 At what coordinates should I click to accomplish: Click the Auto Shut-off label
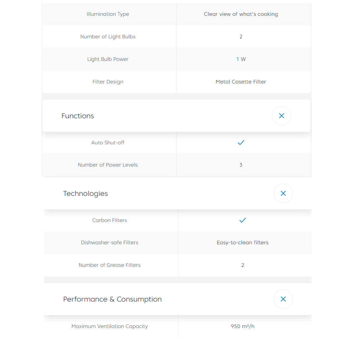(108, 143)
